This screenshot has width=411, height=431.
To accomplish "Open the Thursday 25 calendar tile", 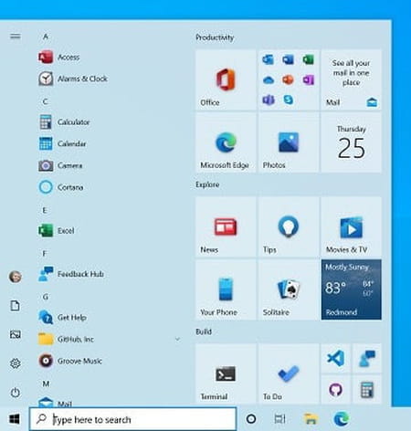I will [x=351, y=142].
